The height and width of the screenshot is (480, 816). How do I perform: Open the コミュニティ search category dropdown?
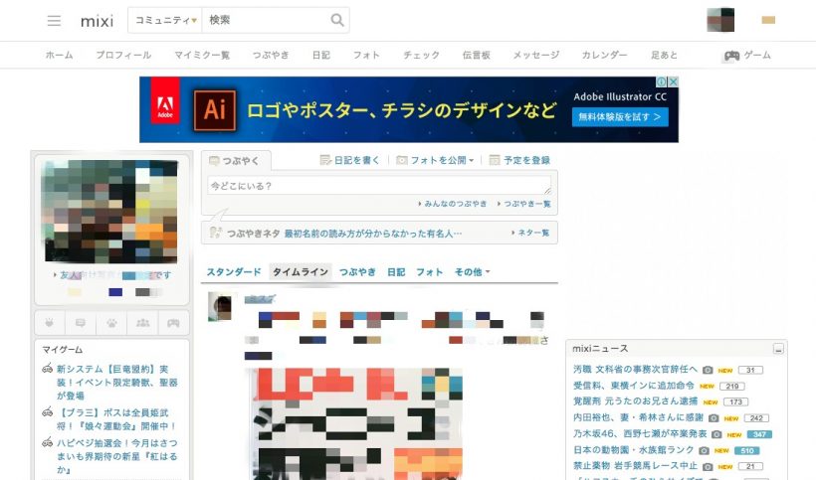coord(165,21)
